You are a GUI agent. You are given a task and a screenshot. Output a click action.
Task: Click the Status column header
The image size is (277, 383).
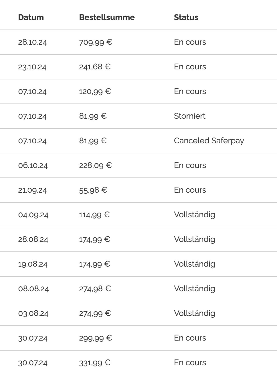tap(186, 17)
